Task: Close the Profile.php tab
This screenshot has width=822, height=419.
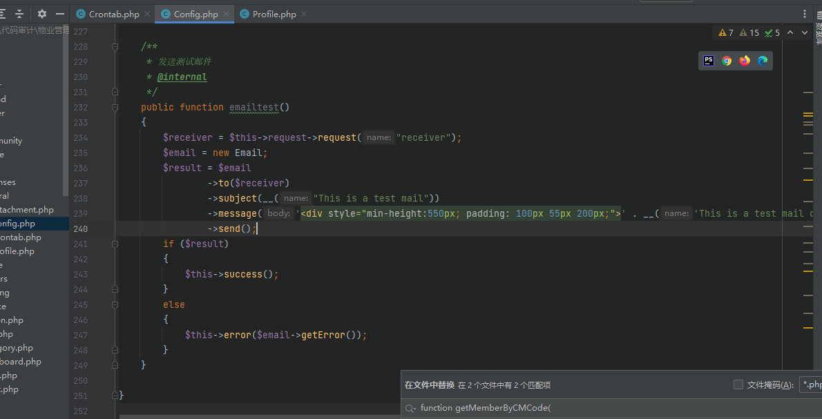Action: (304, 14)
